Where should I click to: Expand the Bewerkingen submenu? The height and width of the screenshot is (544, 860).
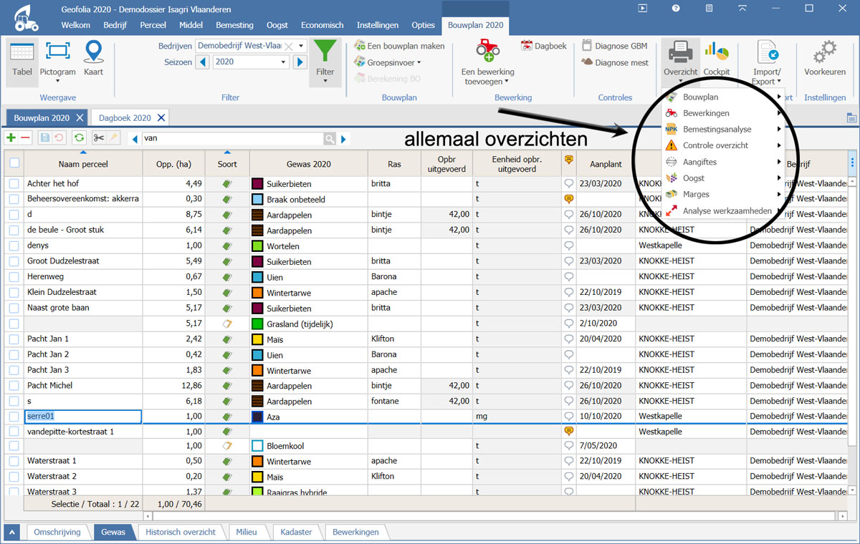[779, 113]
